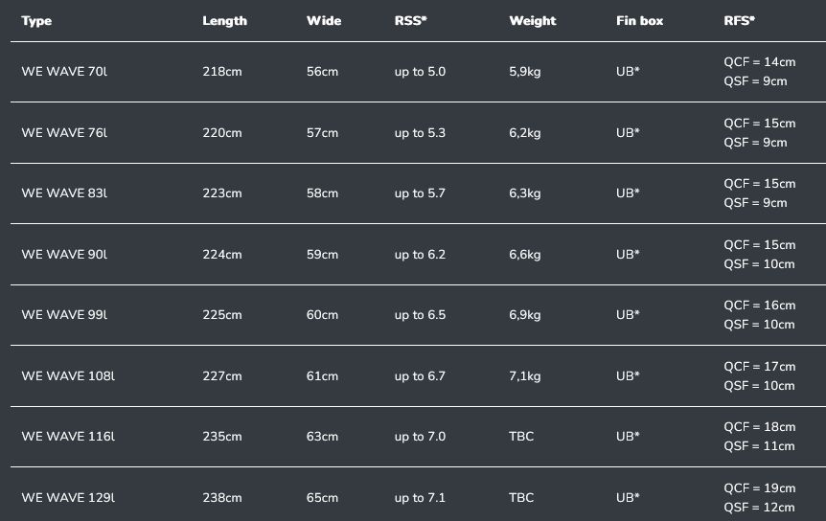
Task: Click the 'QSF = 12cm' value
Action: click(x=759, y=508)
